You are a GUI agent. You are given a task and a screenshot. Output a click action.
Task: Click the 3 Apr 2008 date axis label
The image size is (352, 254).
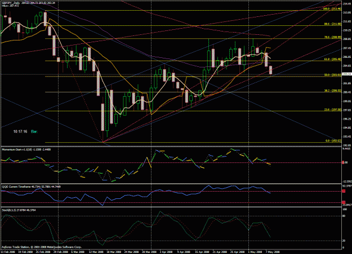[166, 252]
